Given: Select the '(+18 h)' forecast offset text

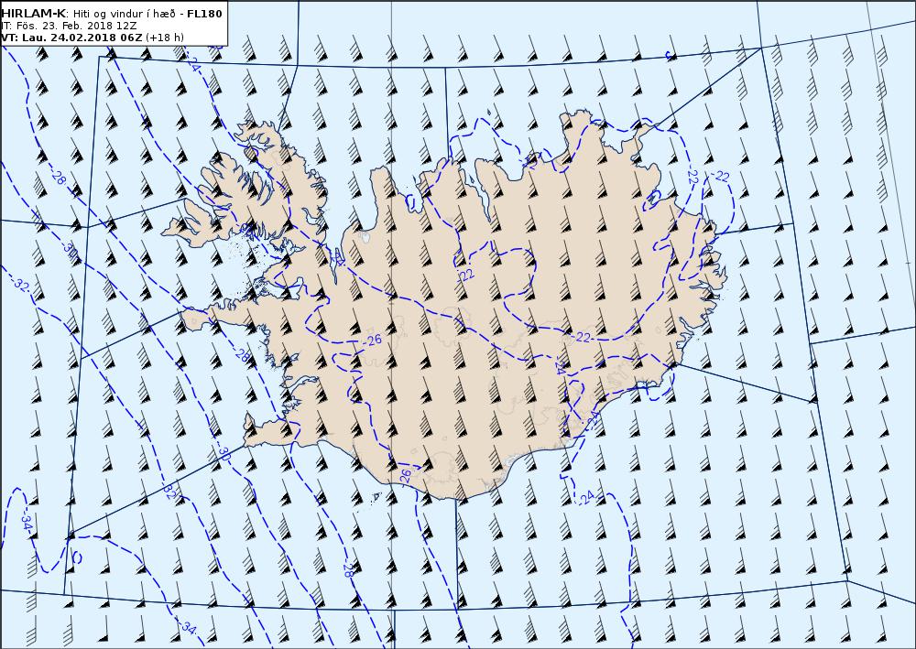Looking at the screenshot, I should tap(165, 38).
